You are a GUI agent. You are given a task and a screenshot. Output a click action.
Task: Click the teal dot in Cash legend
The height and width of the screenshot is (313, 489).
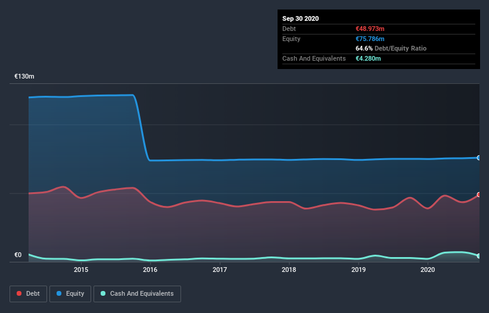coord(103,293)
